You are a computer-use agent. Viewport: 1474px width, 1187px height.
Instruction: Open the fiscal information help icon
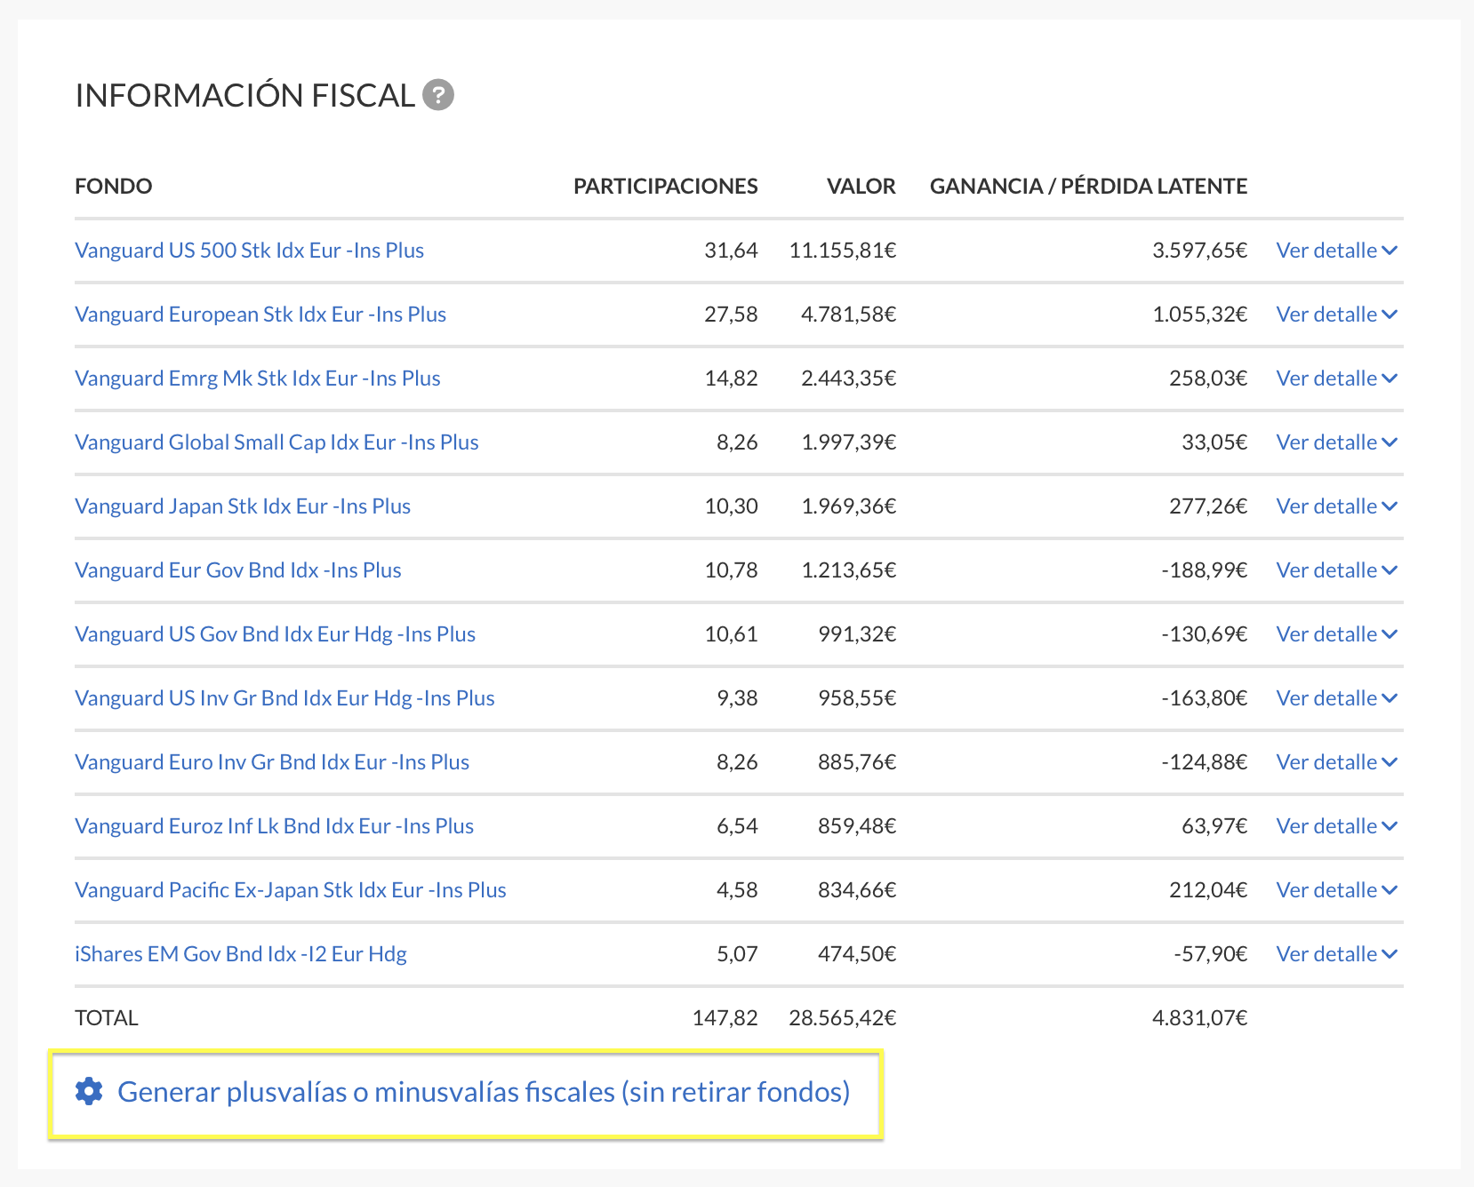point(440,94)
